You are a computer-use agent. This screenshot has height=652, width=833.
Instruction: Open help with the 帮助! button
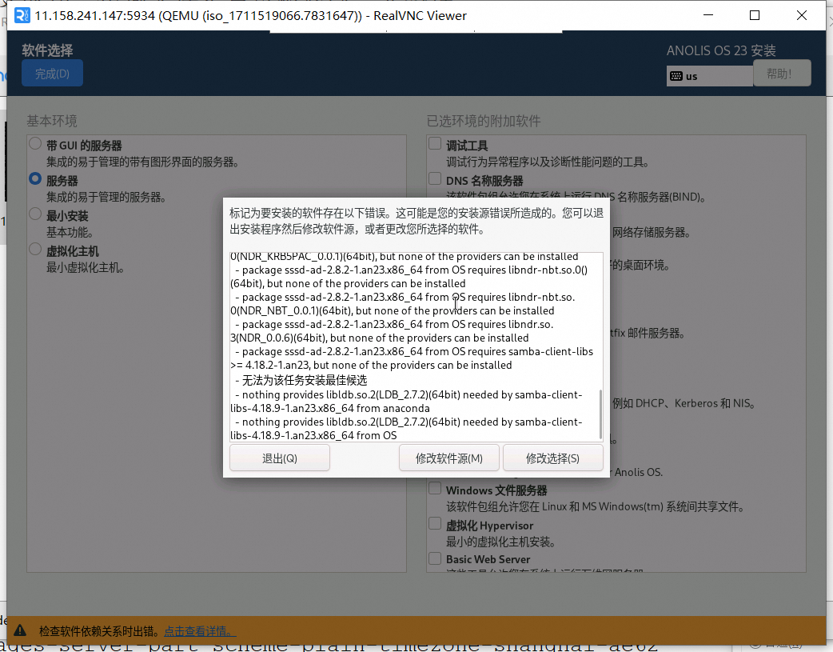tap(781, 74)
